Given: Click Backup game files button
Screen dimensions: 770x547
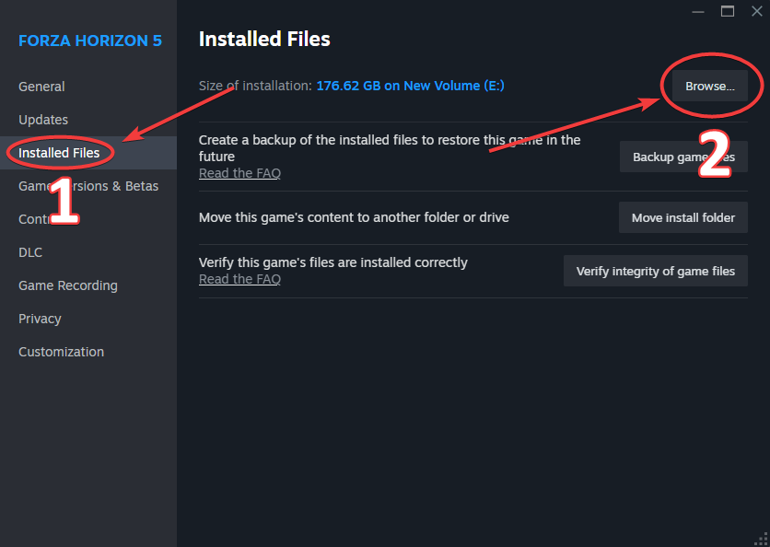Looking at the screenshot, I should 683,157.
